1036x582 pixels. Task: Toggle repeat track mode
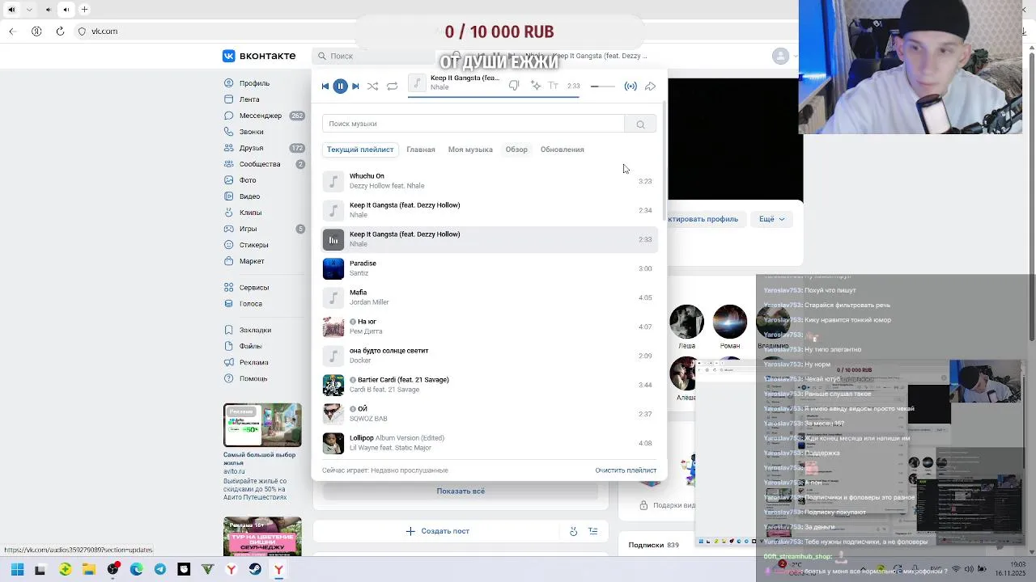coord(392,86)
